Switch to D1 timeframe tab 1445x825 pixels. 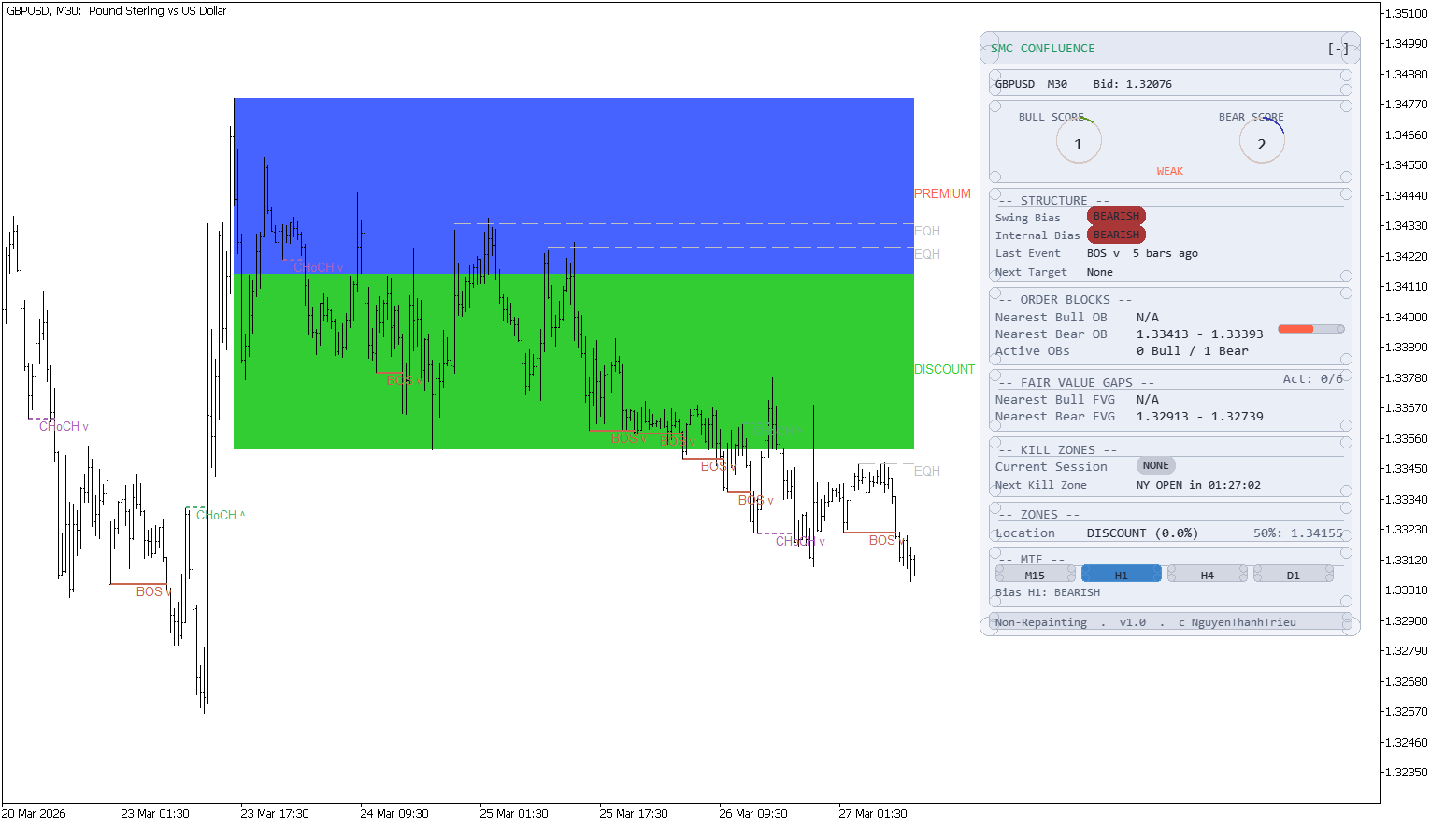coord(1293,575)
